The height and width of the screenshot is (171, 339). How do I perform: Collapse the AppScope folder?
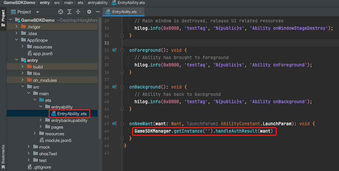click(17, 40)
